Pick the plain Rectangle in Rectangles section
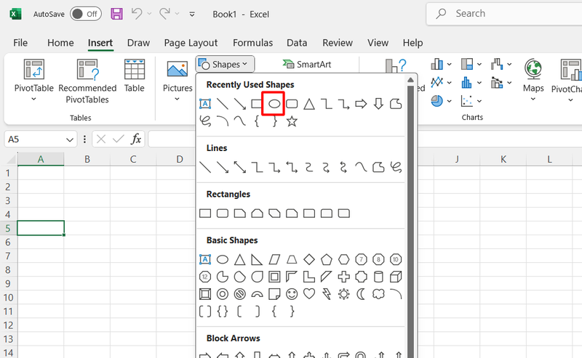The height and width of the screenshot is (358, 582). [205, 213]
